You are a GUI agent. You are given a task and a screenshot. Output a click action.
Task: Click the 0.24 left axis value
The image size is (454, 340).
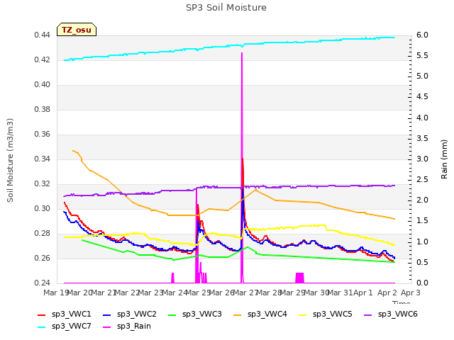pyautogui.click(x=43, y=283)
